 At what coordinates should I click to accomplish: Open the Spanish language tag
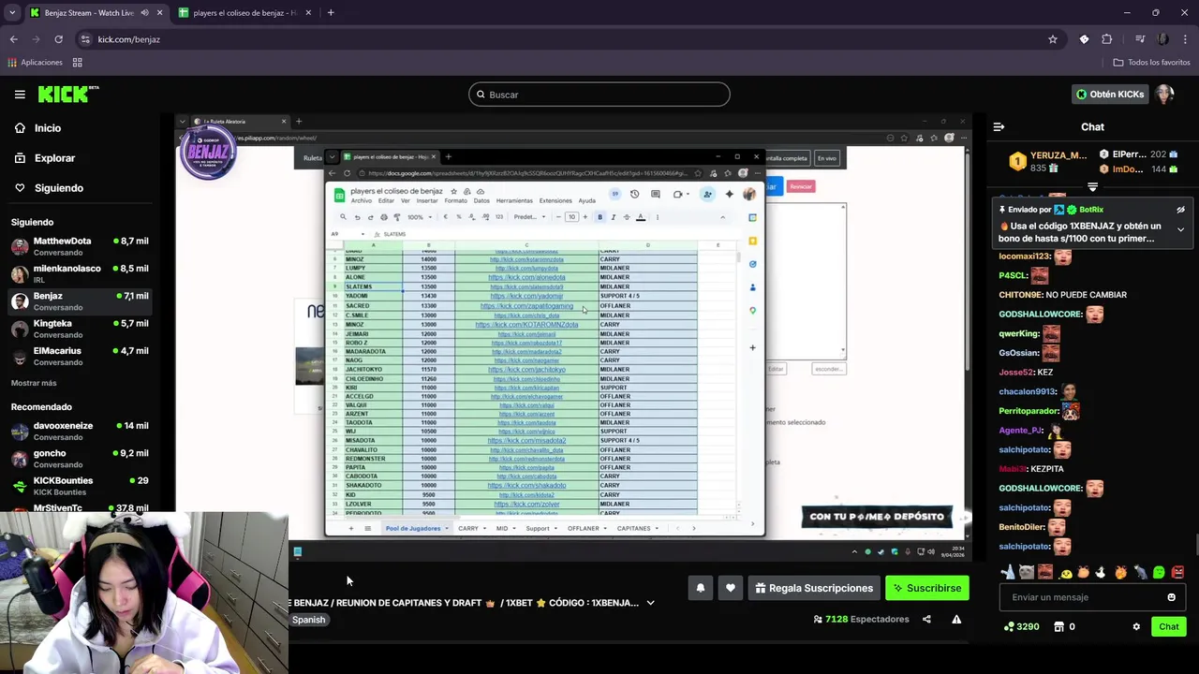tap(309, 620)
